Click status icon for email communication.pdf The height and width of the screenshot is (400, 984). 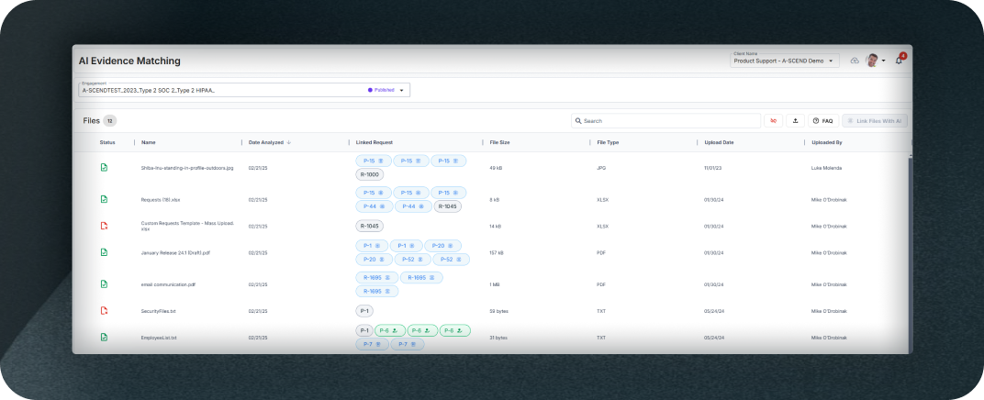click(x=104, y=284)
